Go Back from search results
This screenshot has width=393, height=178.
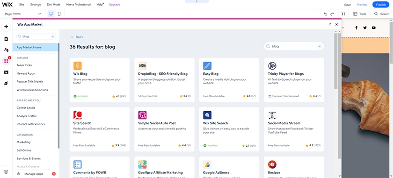77,37
